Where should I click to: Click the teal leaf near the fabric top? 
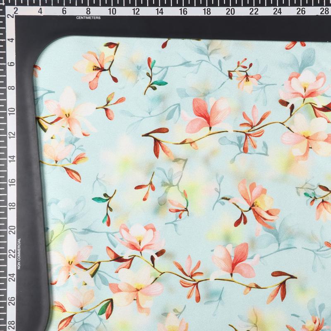coord(160,83)
